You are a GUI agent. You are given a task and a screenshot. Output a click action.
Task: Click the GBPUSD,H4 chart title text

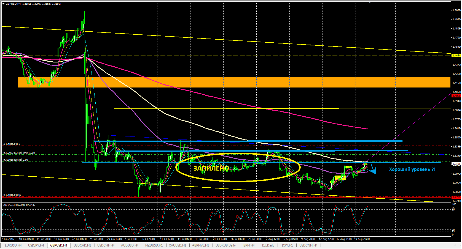coord(13,4)
